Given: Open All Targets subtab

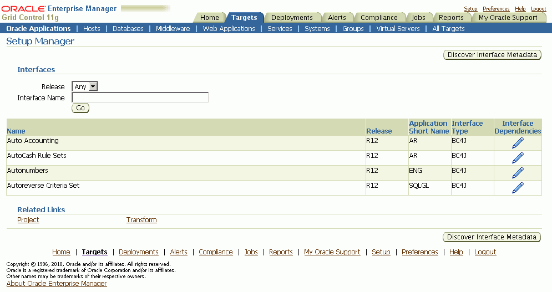Looking at the screenshot, I should pyautogui.click(x=448, y=28).
